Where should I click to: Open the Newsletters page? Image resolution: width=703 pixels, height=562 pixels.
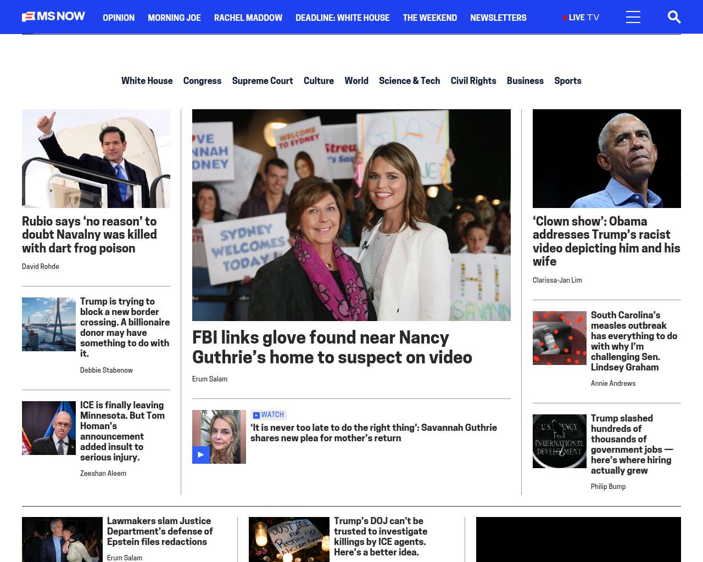[498, 18]
